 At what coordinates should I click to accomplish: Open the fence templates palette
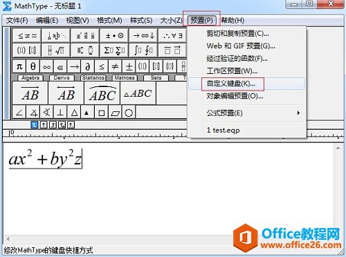click(27, 50)
